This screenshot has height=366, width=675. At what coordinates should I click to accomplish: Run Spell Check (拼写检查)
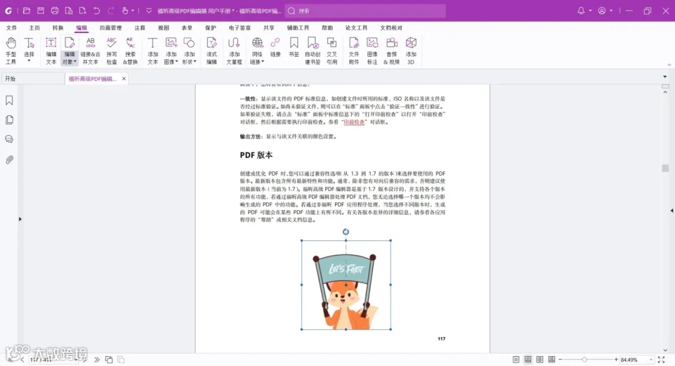click(111, 51)
